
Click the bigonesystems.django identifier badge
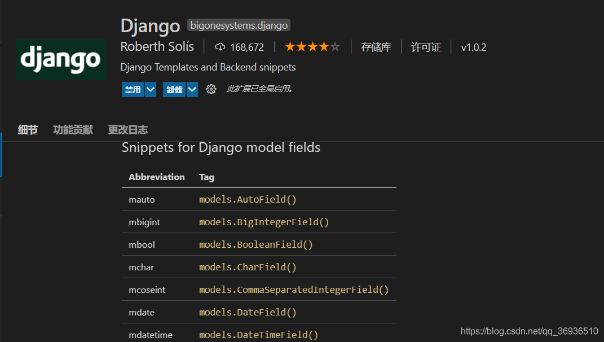coord(239,25)
